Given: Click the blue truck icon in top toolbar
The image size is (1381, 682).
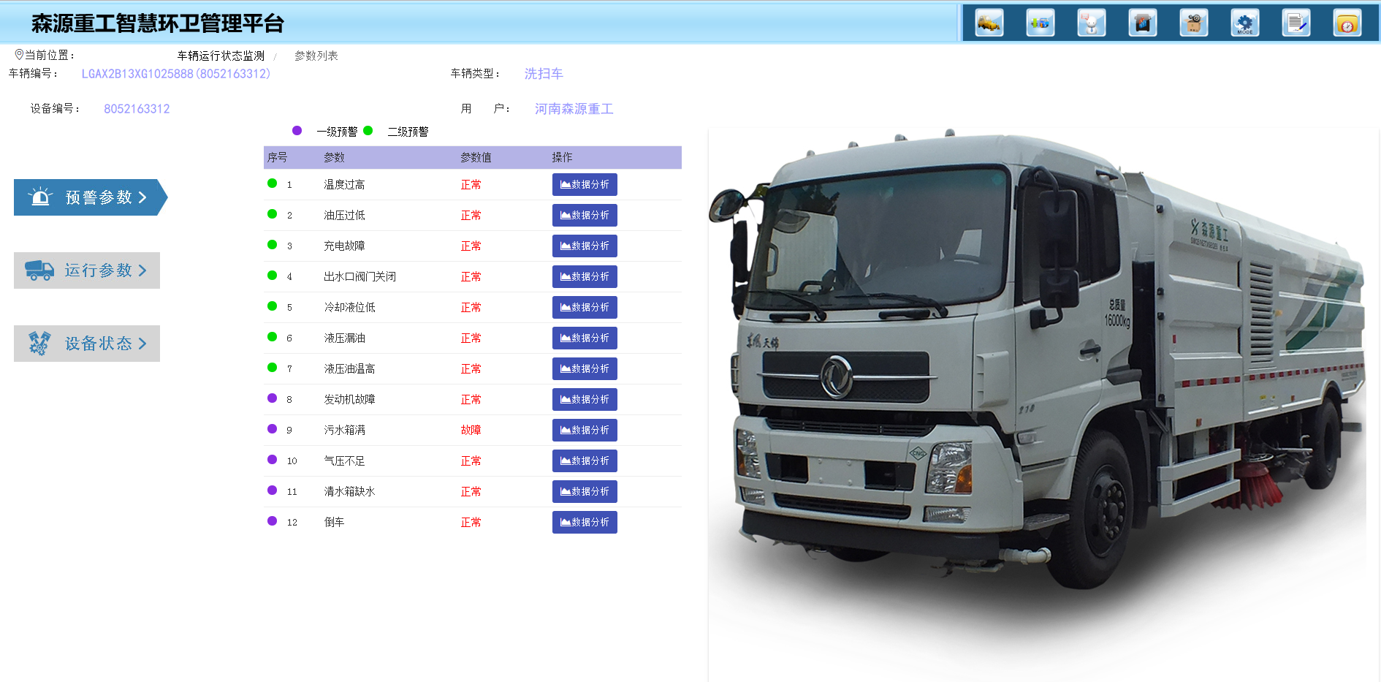Looking at the screenshot, I should 1040,23.
